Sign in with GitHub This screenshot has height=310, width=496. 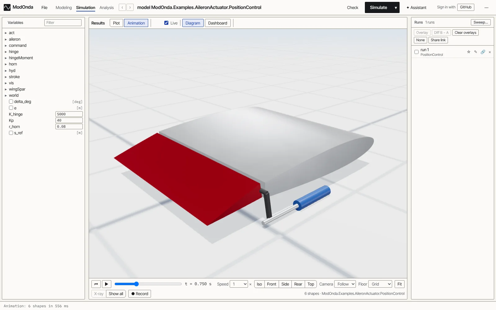point(466,7)
